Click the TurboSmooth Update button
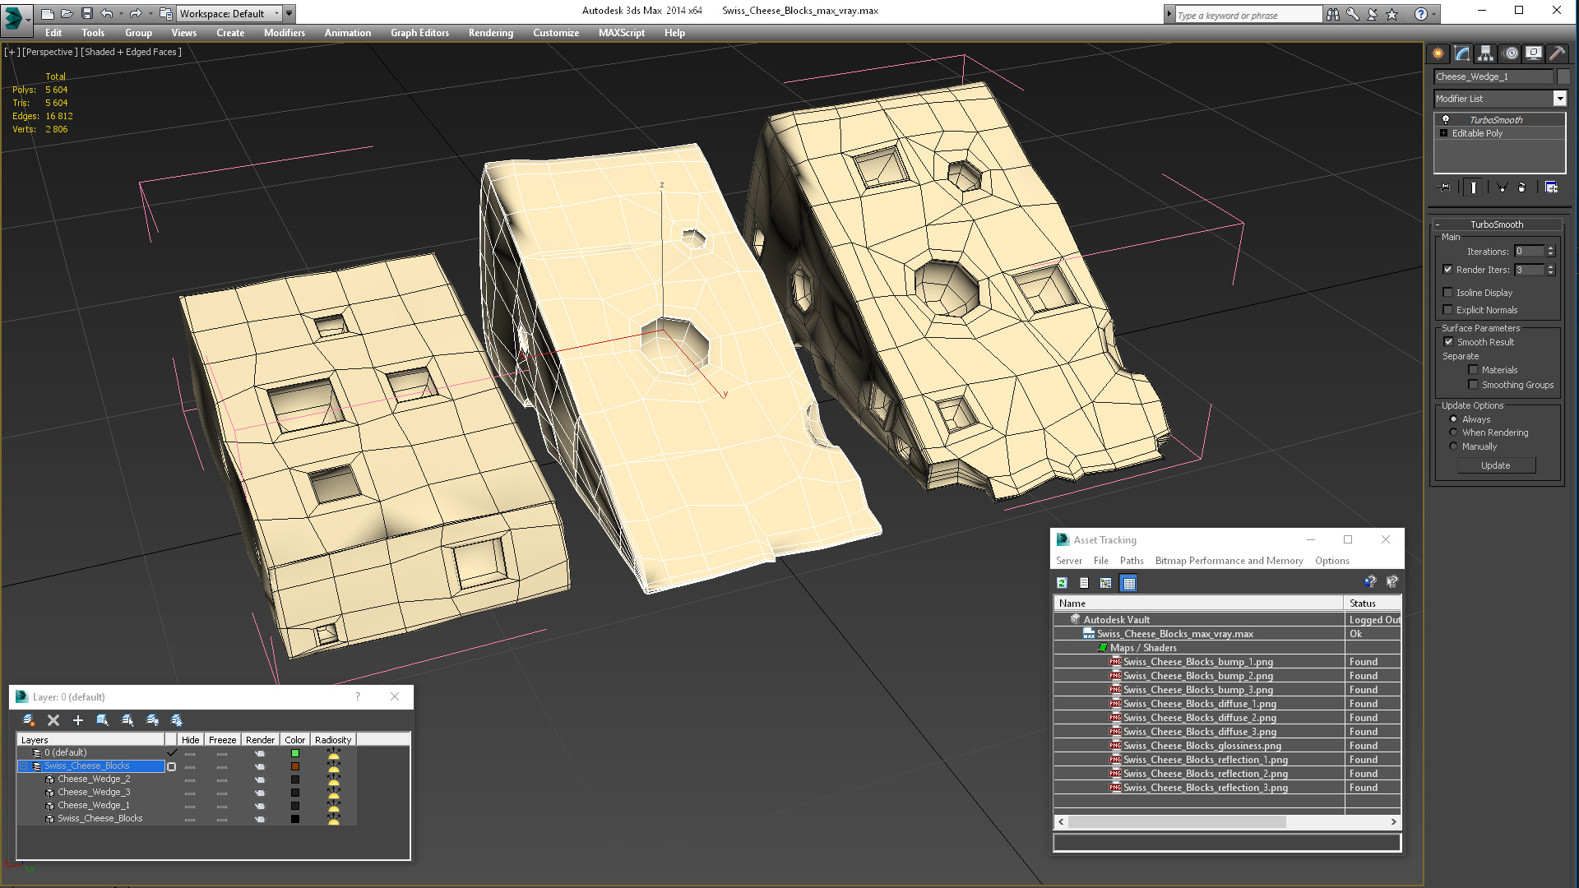 (1495, 465)
